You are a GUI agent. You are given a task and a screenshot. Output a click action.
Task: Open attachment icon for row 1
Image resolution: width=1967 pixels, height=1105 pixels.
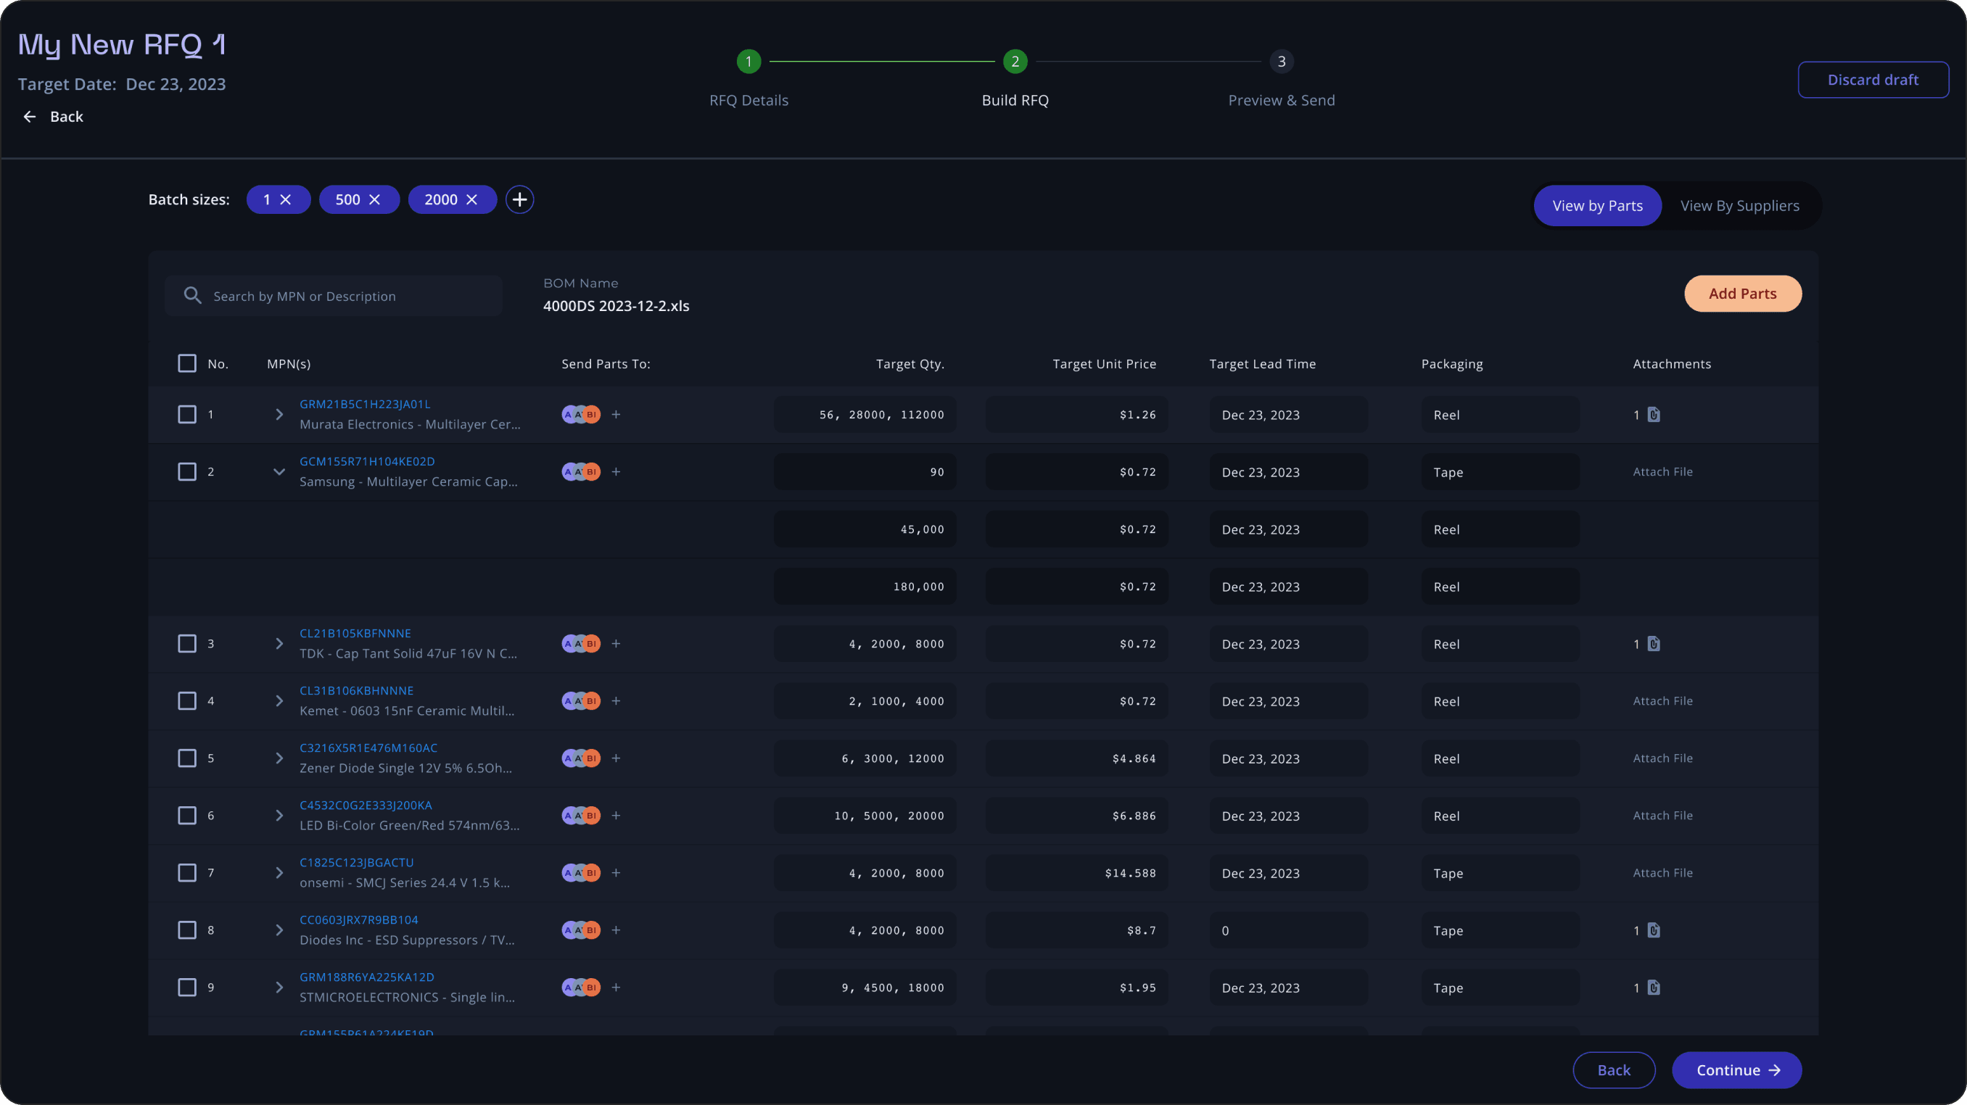(x=1653, y=415)
